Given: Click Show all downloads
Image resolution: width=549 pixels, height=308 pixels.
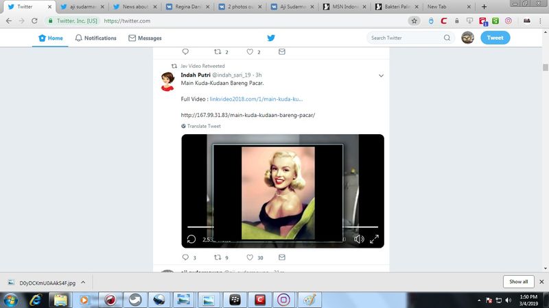Looking at the screenshot, I should [x=519, y=281].
